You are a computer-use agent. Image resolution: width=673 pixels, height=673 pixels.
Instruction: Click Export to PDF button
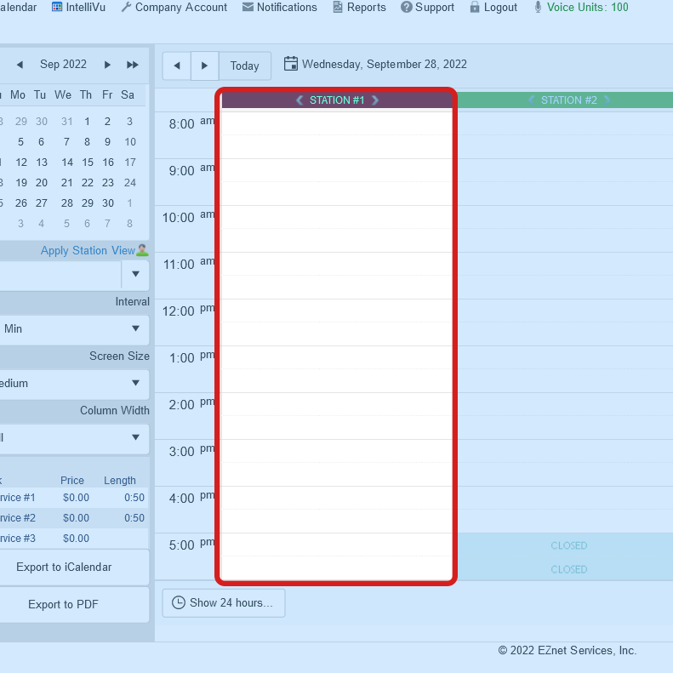click(64, 605)
